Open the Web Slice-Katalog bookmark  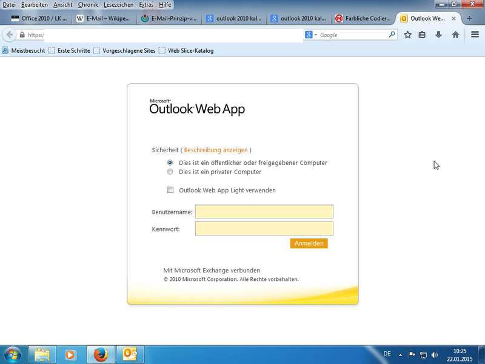point(186,50)
